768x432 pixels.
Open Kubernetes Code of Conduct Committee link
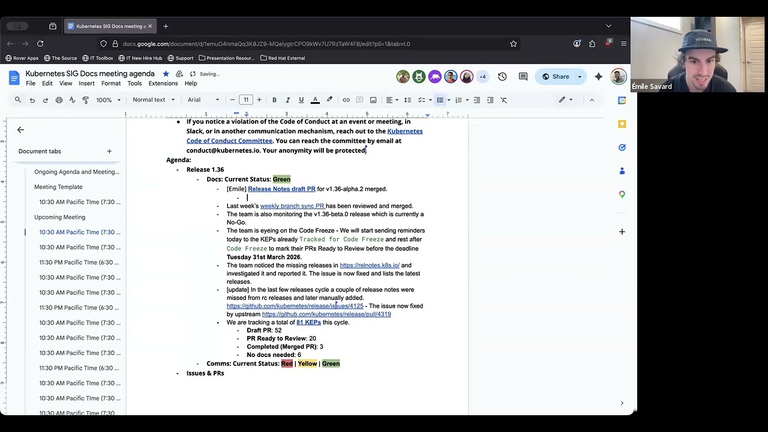305,136
